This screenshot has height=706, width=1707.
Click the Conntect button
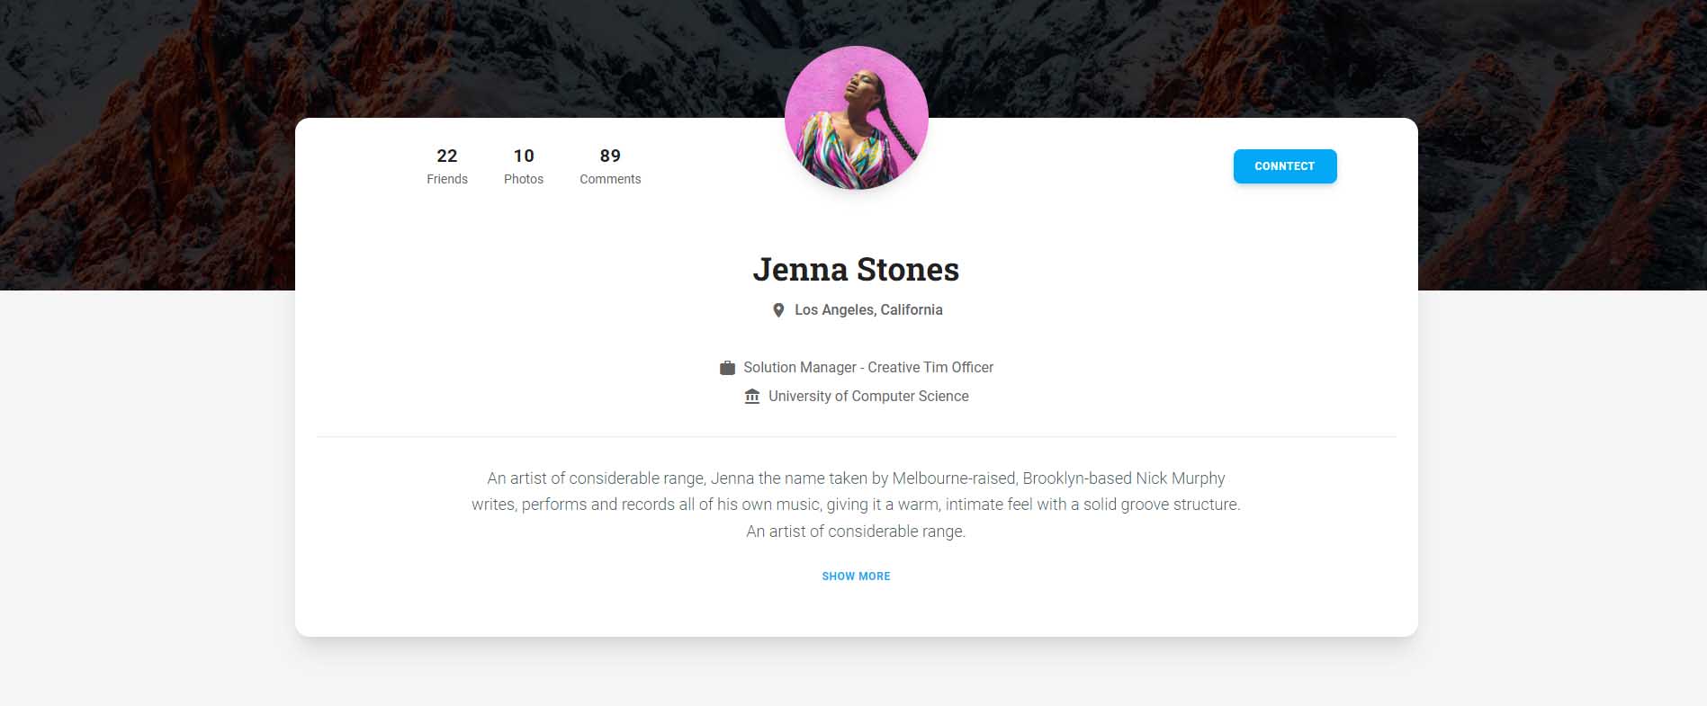click(1284, 166)
